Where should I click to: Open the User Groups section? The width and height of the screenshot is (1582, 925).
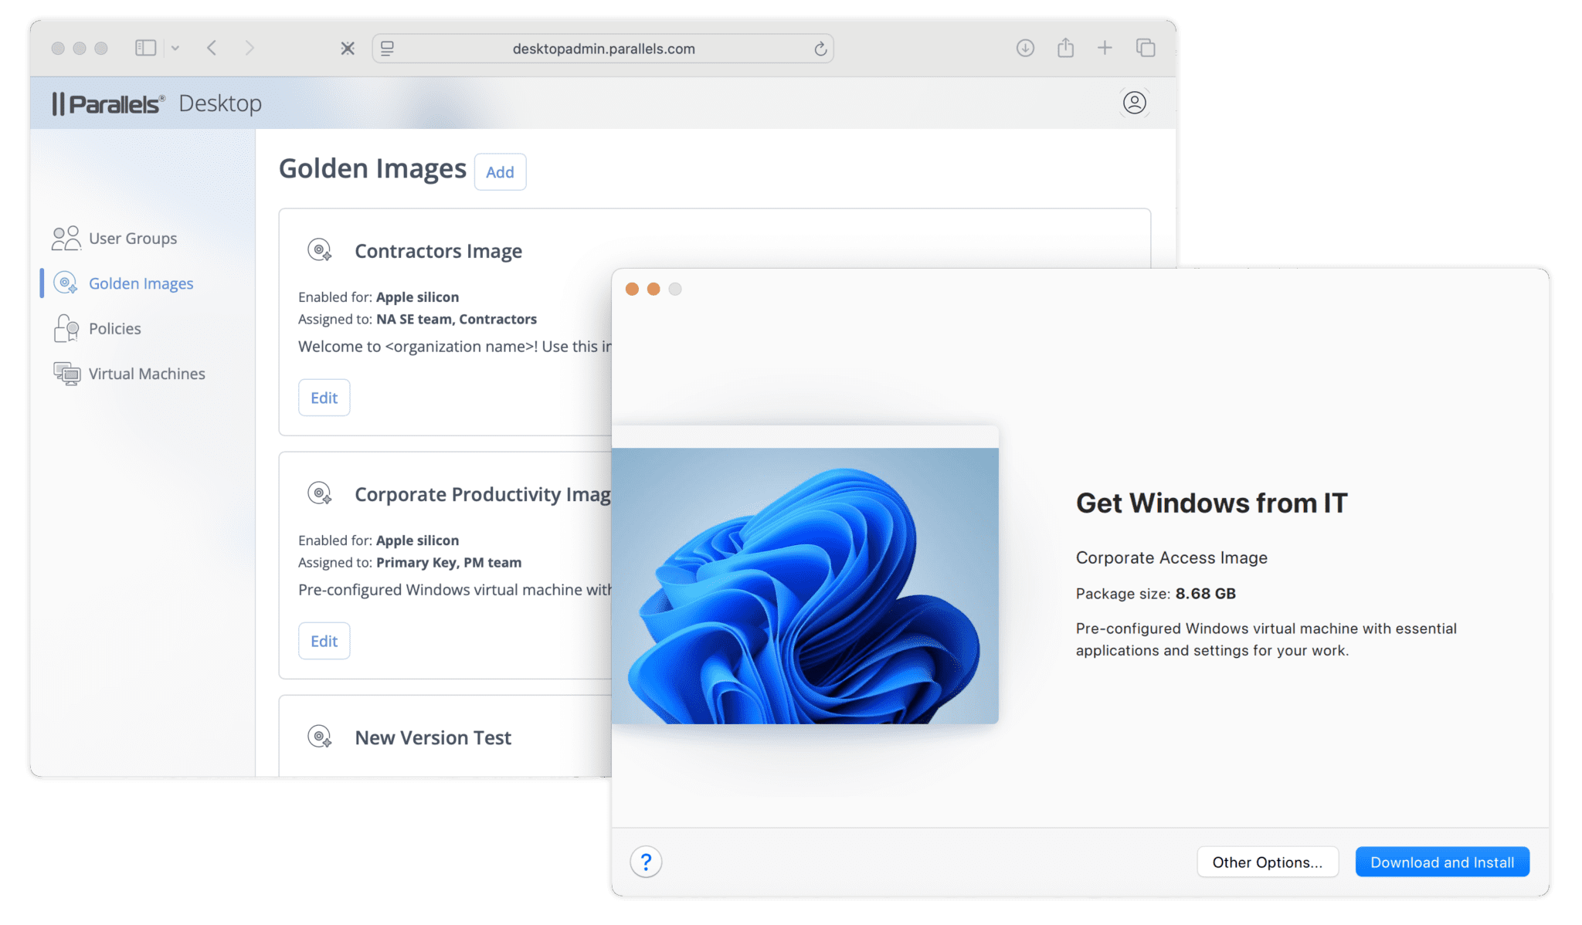click(132, 238)
